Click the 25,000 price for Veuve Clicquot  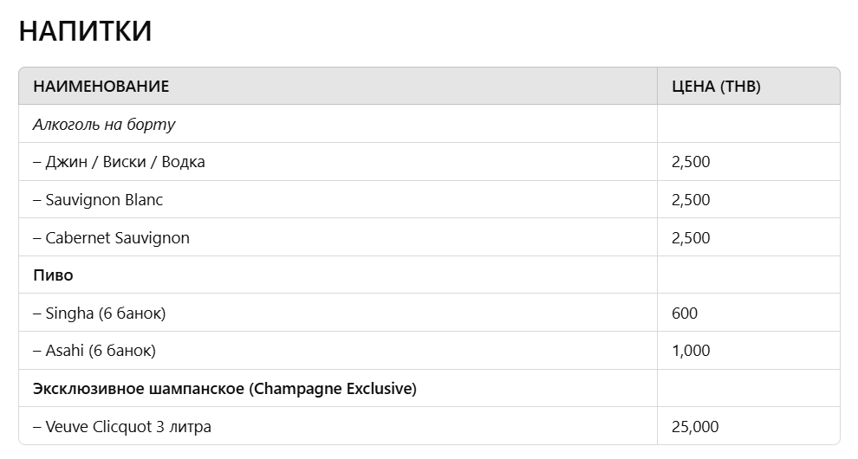(695, 427)
